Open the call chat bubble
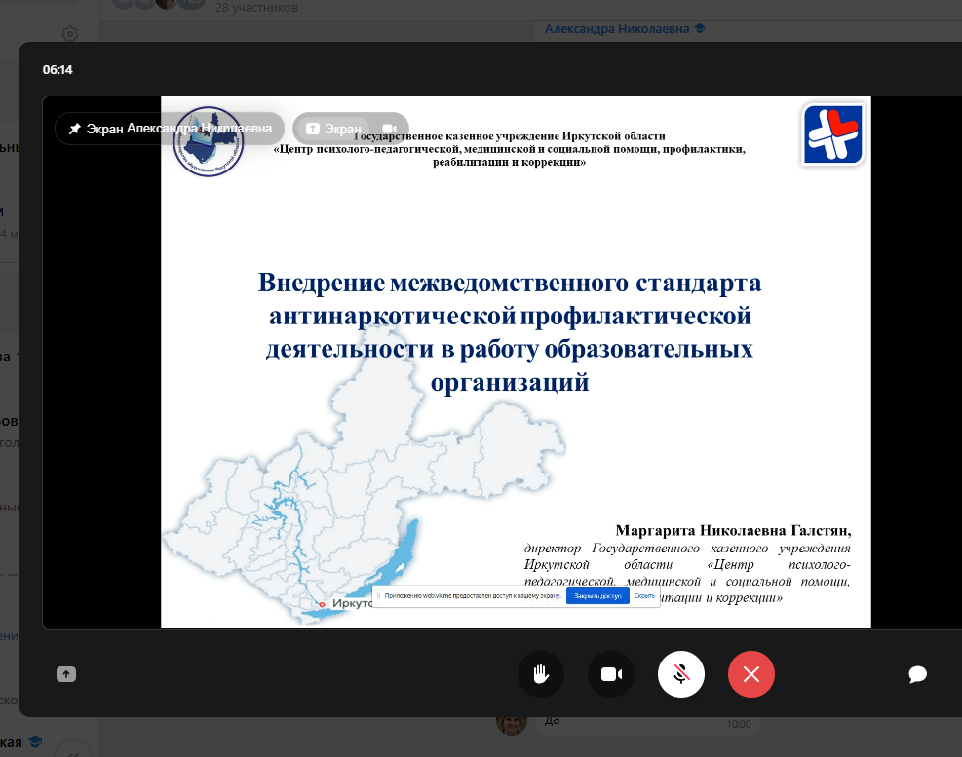Viewport: 962px width, 757px height. 917,674
